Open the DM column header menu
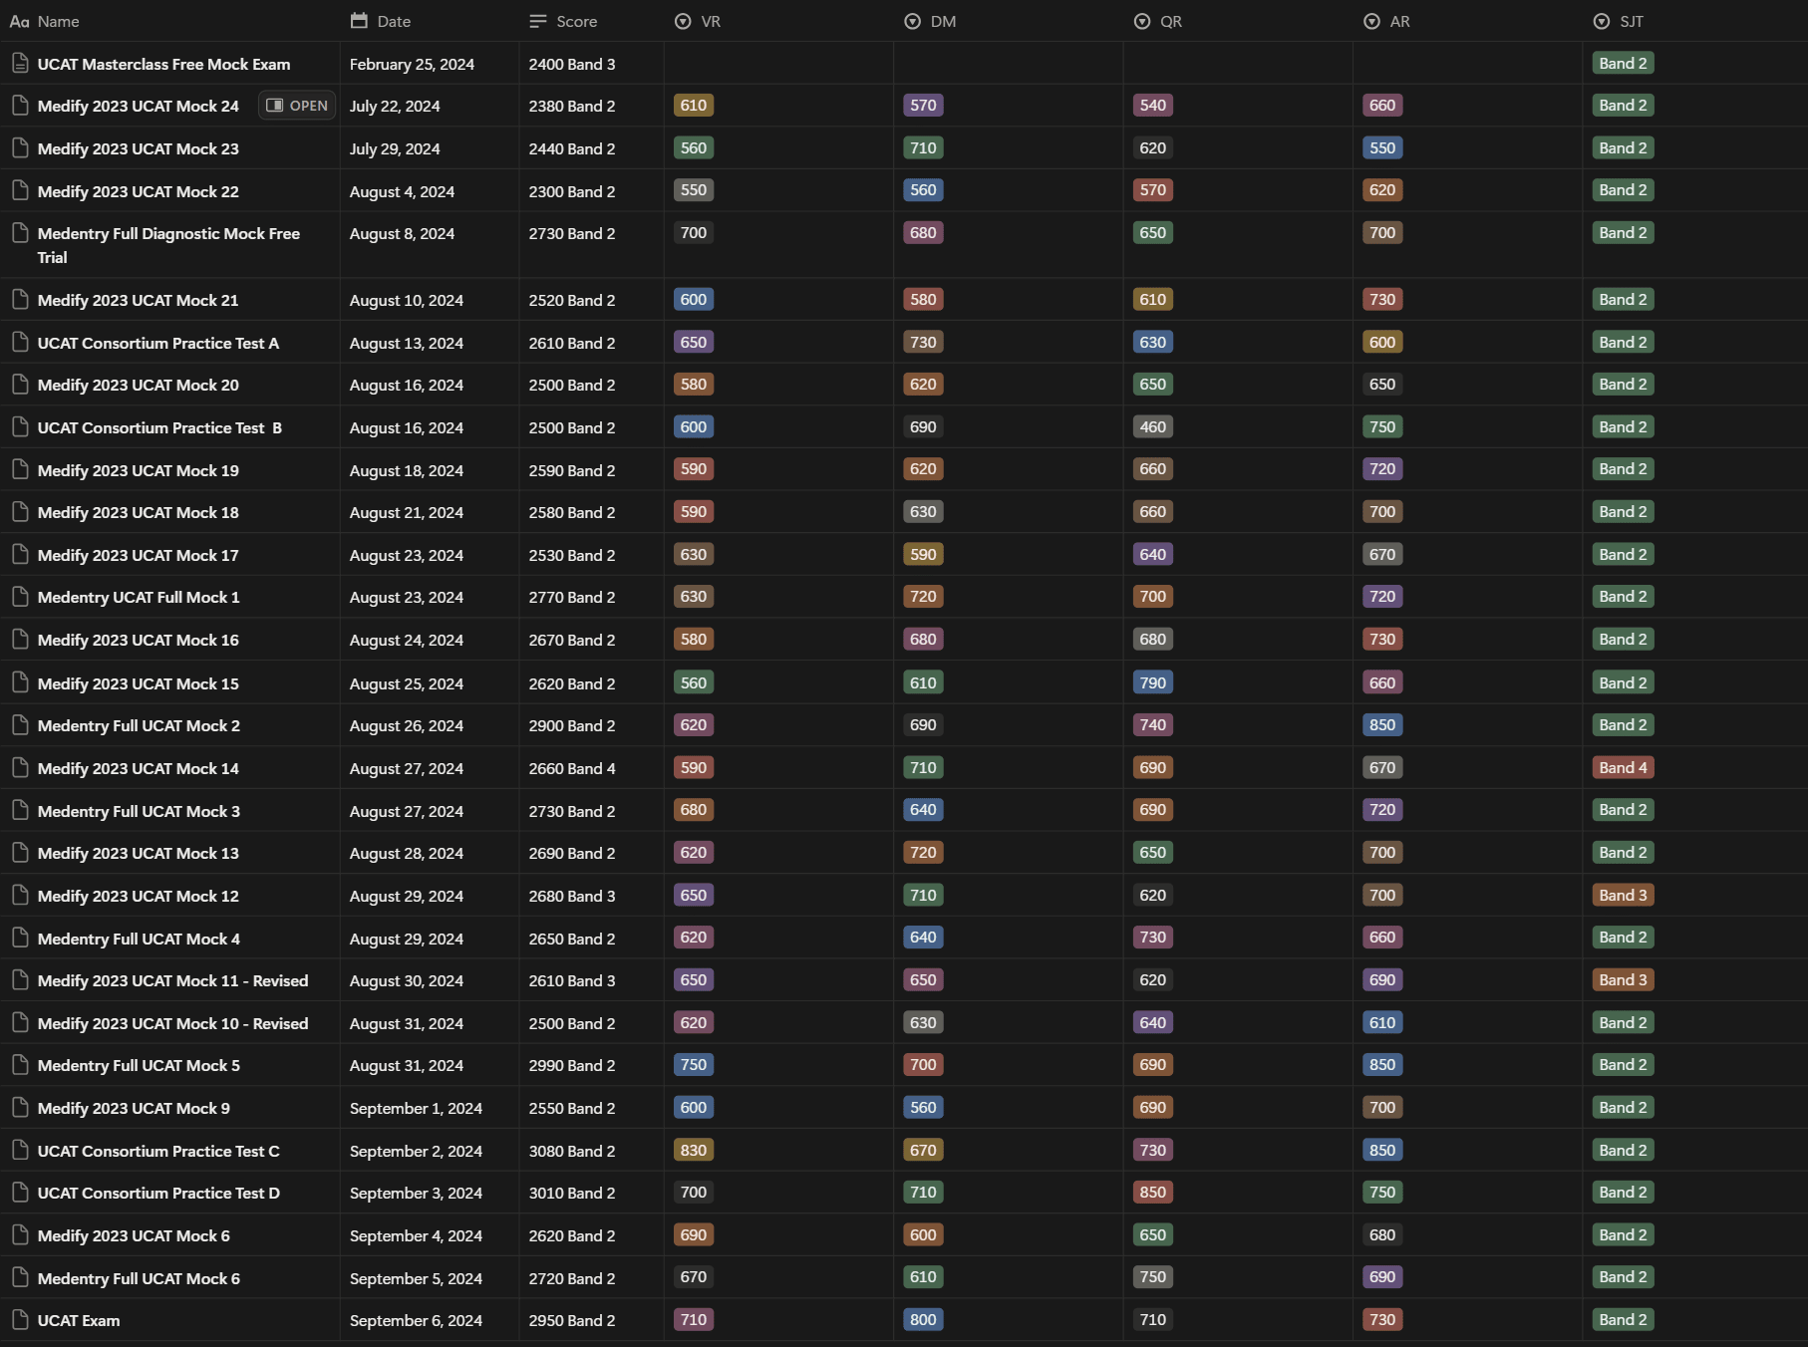Image resolution: width=1808 pixels, height=1347 pixels. [x=1009, y=21]
